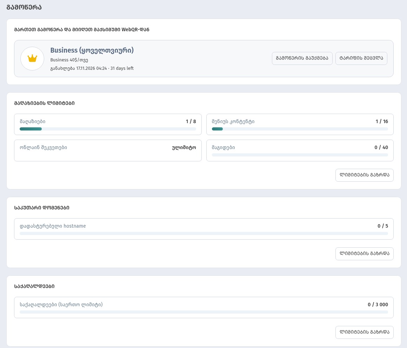The height and width of the screenshot is (348, 407).
Task: Click the 'მენიუს კონტენტი' usage progress bar
Action: 300,129
